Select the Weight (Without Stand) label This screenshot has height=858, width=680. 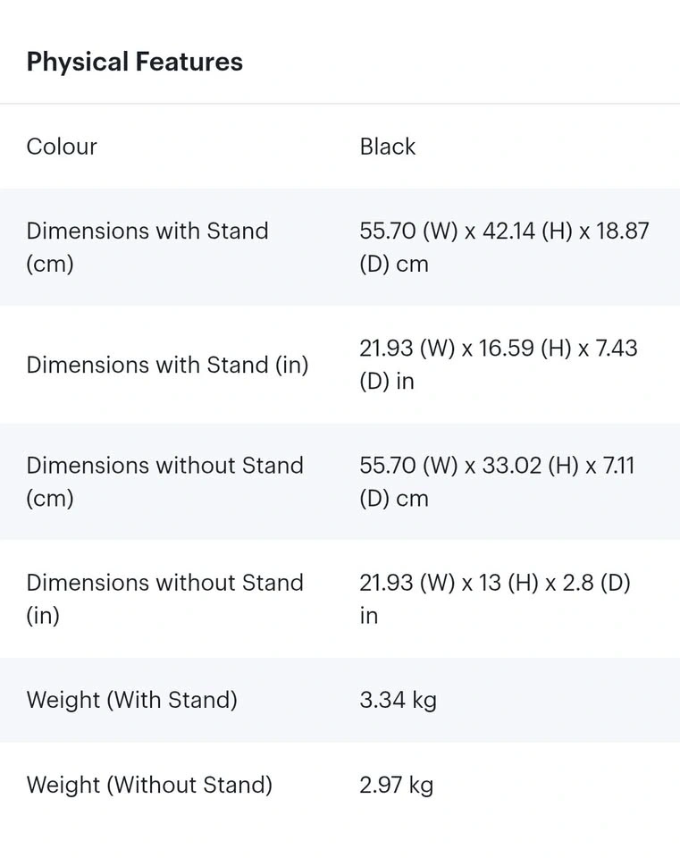pyautogui.click(x=149, y=785)
